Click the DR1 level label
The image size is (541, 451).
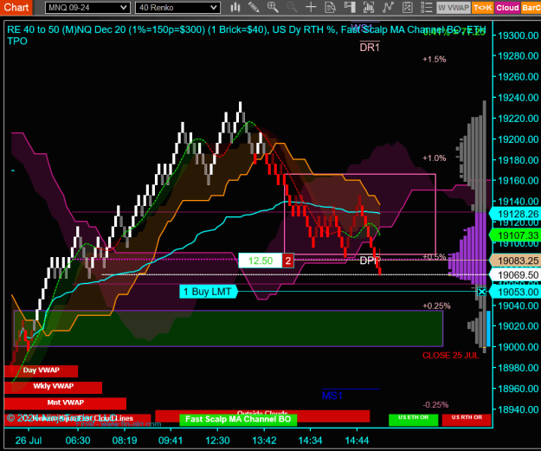pyautogui.click(x=370, y=48)
